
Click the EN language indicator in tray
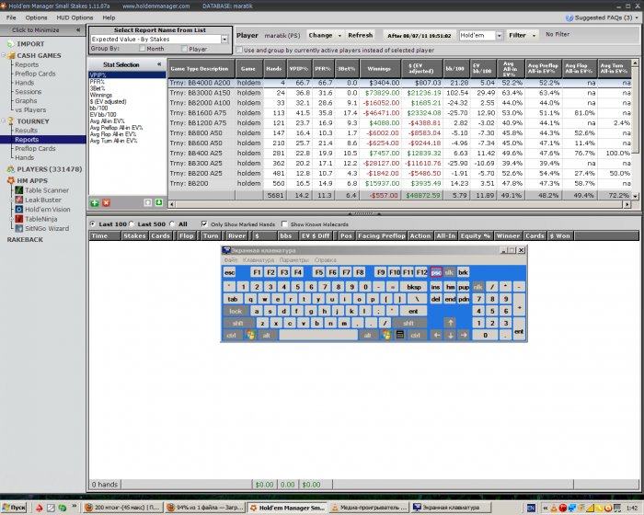pos(531,508)
